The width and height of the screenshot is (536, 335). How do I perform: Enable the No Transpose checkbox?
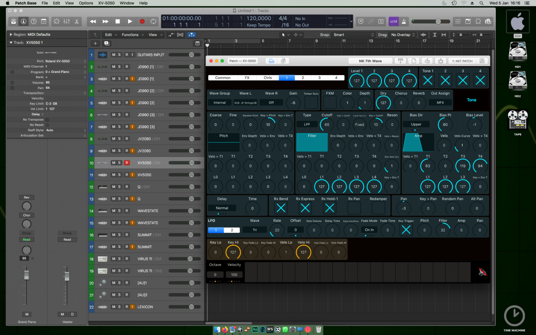(x=47, y=120)
